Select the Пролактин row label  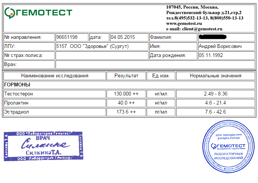[16, 103]
